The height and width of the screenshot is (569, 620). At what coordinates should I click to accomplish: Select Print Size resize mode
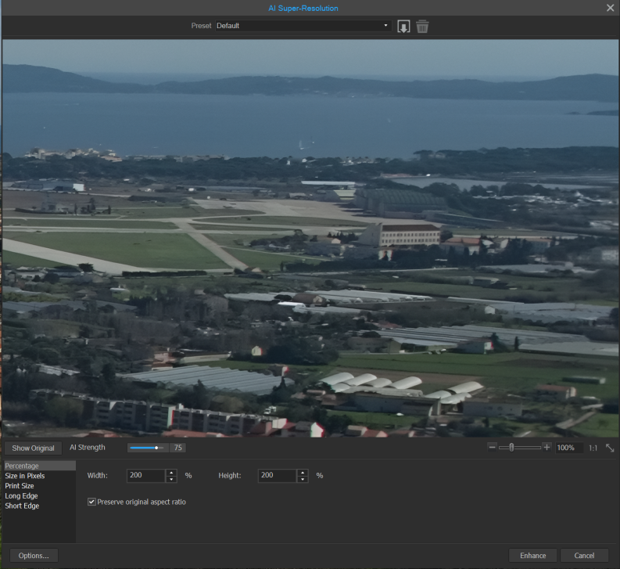pos(20,486)
